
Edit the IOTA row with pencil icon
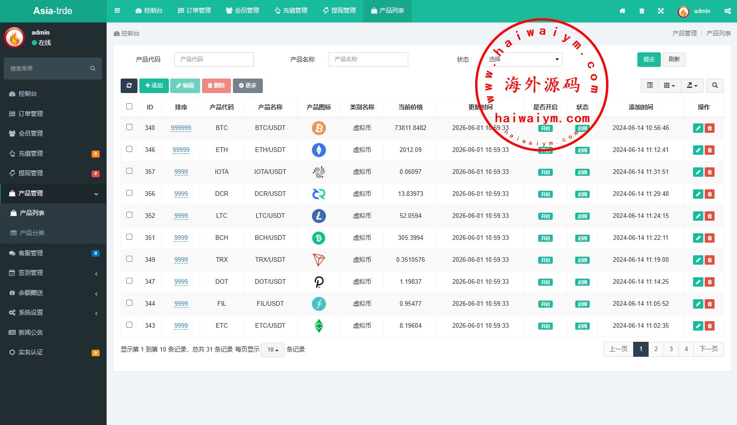tap(698, 172)
